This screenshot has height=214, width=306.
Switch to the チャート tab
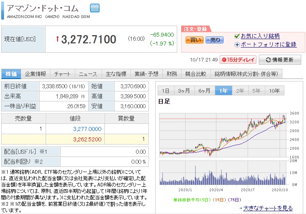[62, 74]
